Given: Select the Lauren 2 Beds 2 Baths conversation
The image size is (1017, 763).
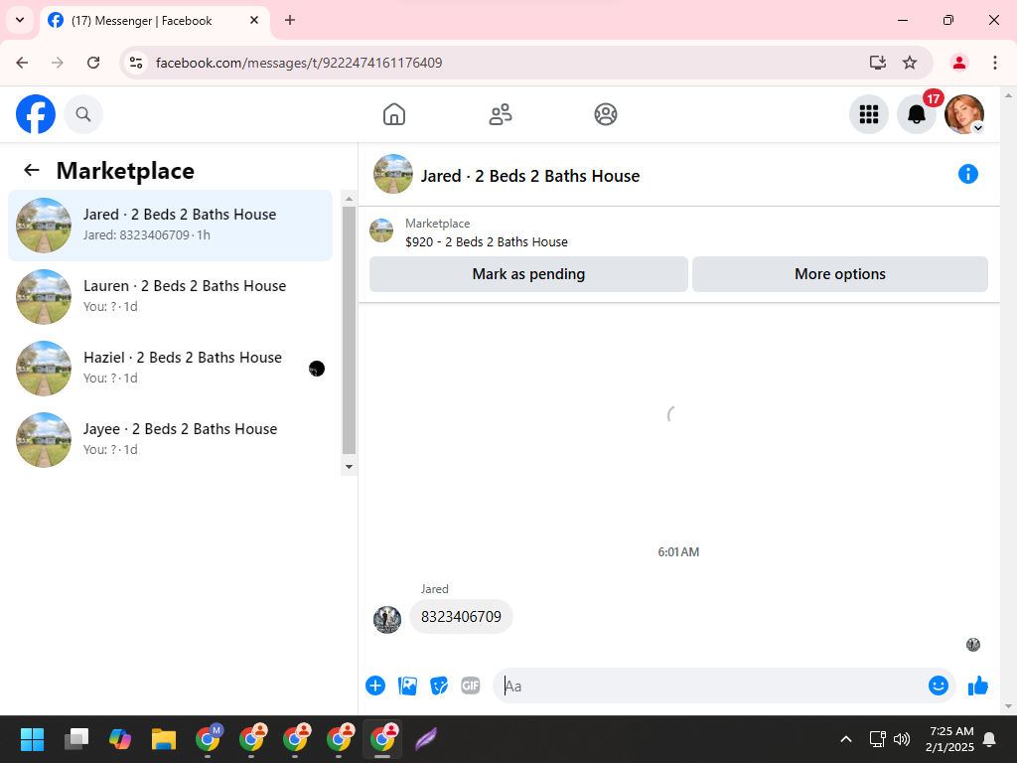Looking at the screenshot, I should click(x=170, y=296).
